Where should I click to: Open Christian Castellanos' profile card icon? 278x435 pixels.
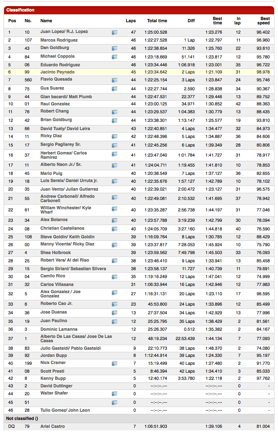(x=114, y=229)
